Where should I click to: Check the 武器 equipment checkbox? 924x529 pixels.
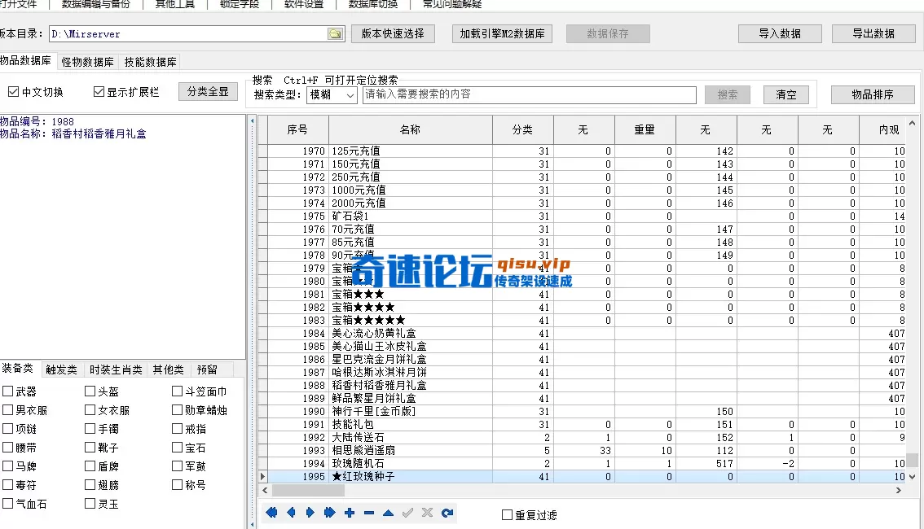8,390
